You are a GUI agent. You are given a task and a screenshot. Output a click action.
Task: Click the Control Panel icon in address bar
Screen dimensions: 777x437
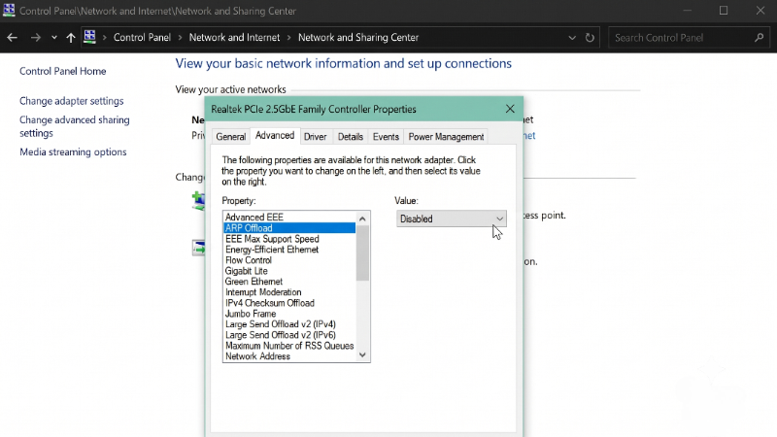89,37
